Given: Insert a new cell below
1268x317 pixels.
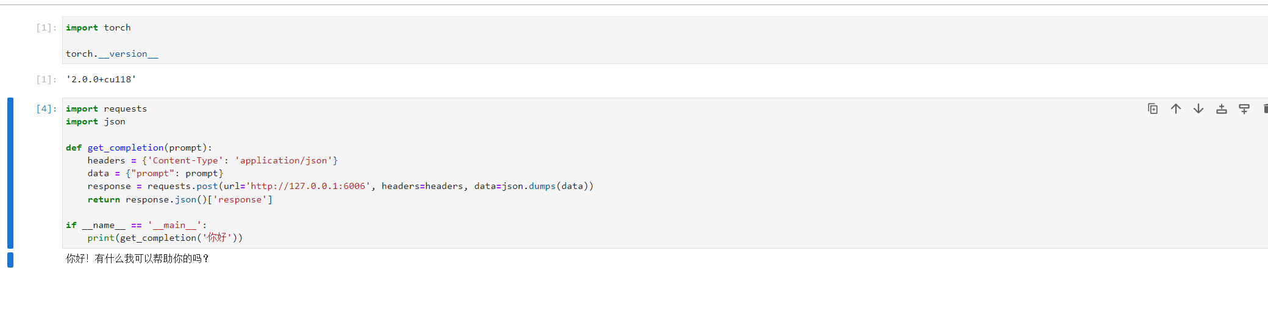Looking at the screenshot, I should (1244, 109).
